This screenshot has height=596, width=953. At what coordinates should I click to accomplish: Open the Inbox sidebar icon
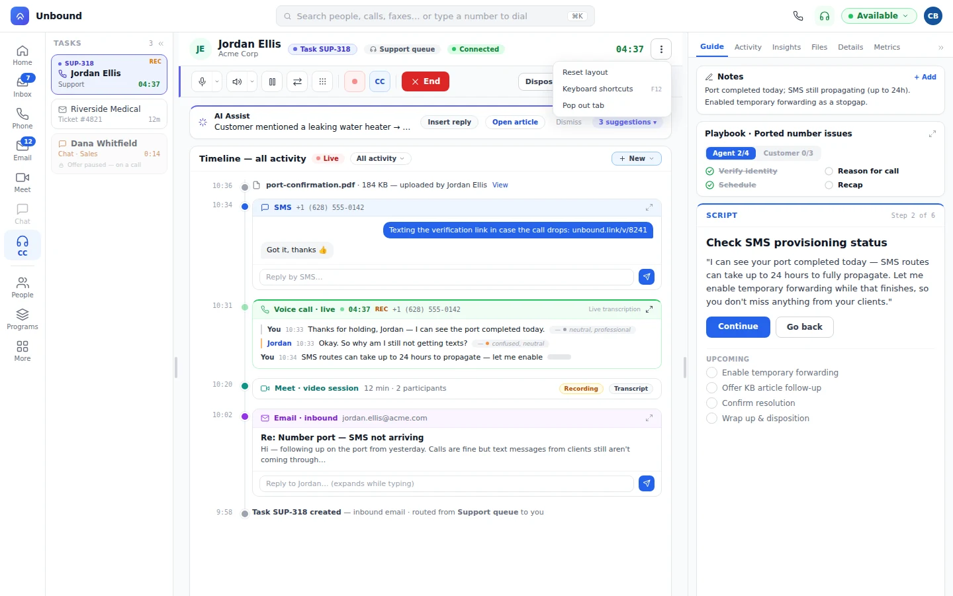(x=23, y=86)
